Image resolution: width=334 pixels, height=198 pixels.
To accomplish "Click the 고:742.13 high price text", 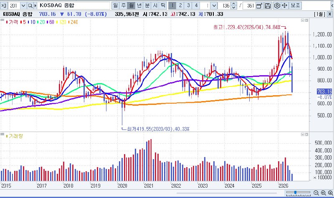I will point(183,14).
